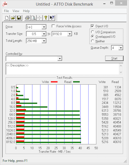Image resolution: width=129 pixels, height=165 pixels.
Task: Open the File menu
Action: (6, 11)
